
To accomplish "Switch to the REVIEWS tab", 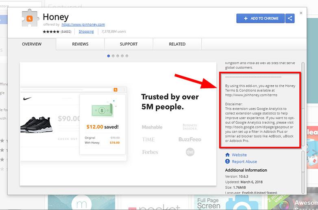I will 80,44.
